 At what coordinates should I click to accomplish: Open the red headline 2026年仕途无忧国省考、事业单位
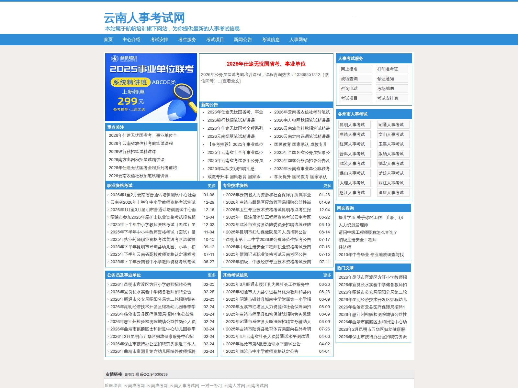click(x=266, y=64)
